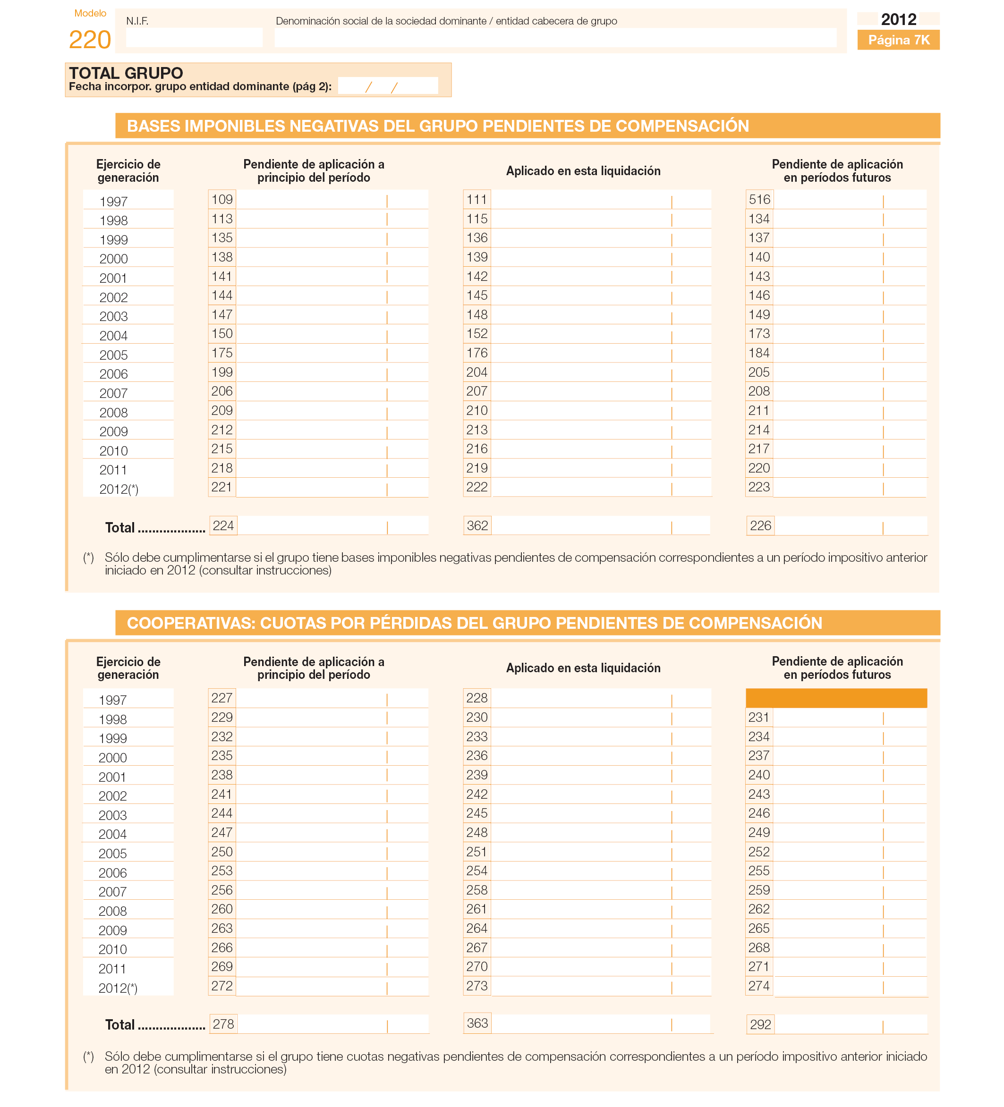1004x1107 pixels.
Task: Click cooperatives total field 292
Action: click(851, 1025)
